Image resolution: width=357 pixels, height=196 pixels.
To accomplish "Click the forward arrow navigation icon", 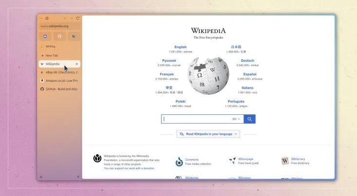I will pyautogui.click(x=72, y=18).
